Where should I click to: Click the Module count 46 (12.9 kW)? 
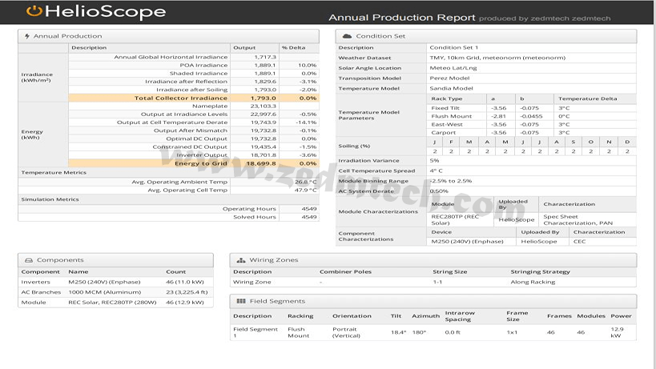point(185,302)
